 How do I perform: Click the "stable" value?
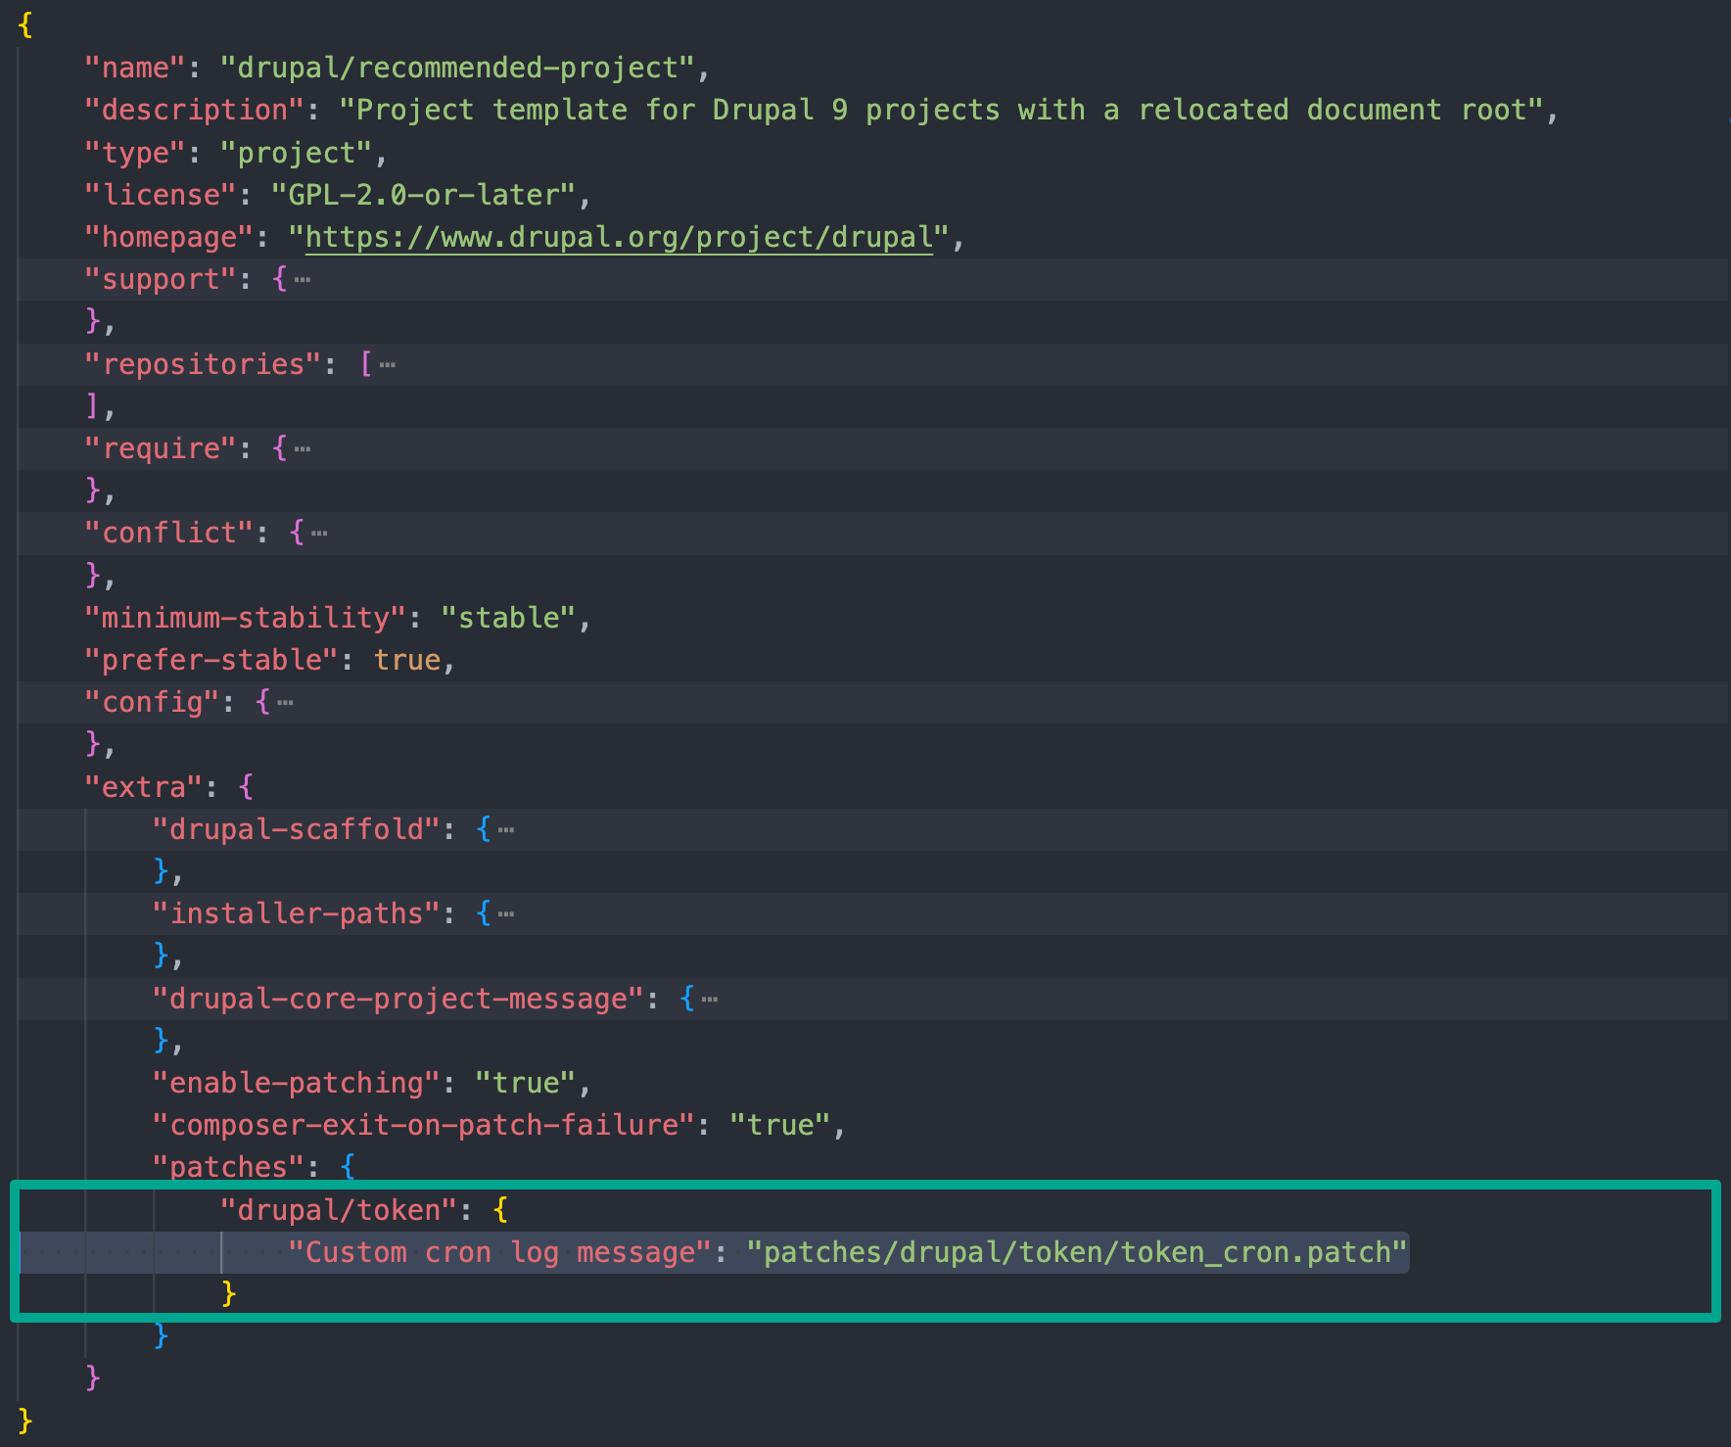pos(508,619)
